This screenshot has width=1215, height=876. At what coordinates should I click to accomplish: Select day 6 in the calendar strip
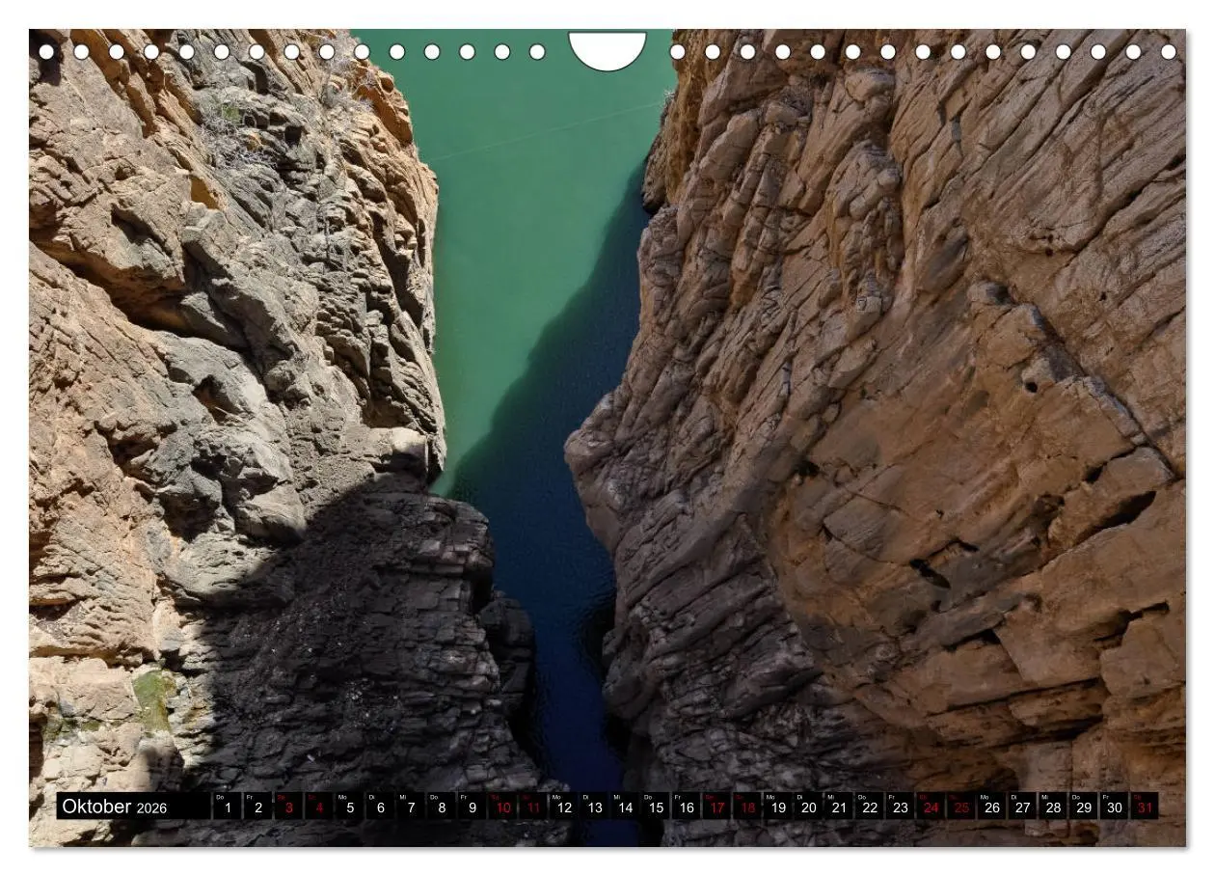pyautogui.click(x=381, y=807)
